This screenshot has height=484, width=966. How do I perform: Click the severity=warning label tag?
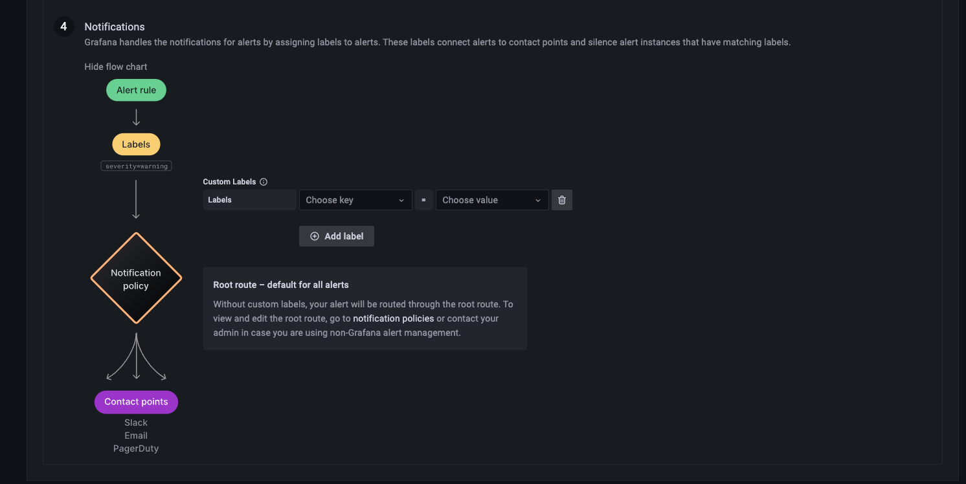click(x=136, y=166)
